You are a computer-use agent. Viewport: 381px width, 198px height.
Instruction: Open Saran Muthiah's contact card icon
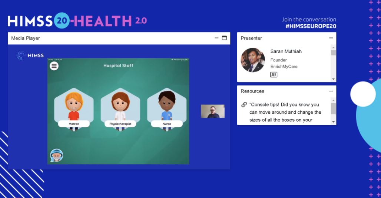274,75
